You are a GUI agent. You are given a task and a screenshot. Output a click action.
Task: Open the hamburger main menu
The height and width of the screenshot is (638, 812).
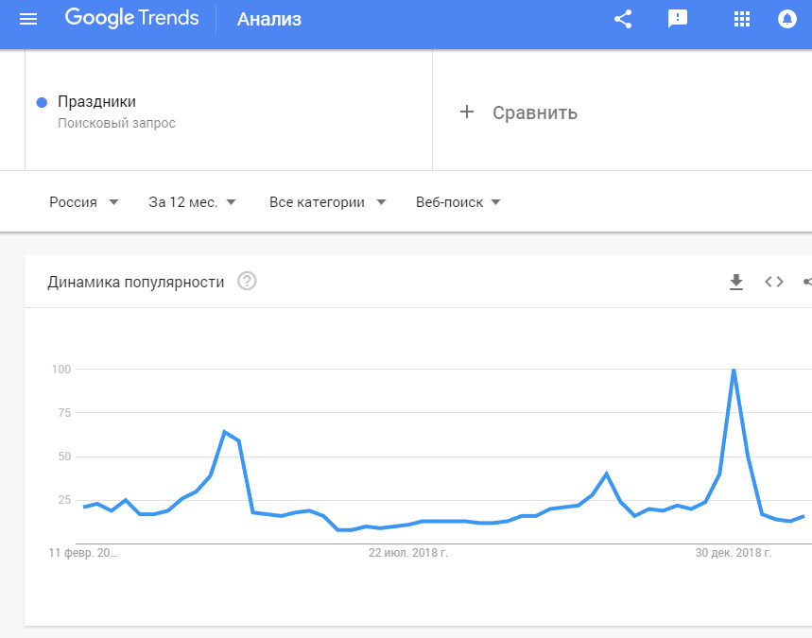pyautogui.click(x=28, y=19)
